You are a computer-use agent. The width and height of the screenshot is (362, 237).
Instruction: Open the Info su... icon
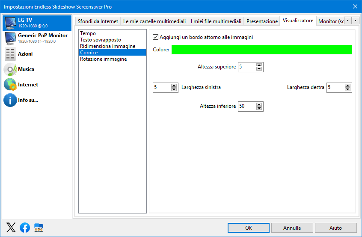point(10,100)
